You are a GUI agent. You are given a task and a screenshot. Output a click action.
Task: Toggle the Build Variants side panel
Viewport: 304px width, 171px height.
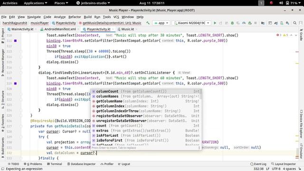3,147
